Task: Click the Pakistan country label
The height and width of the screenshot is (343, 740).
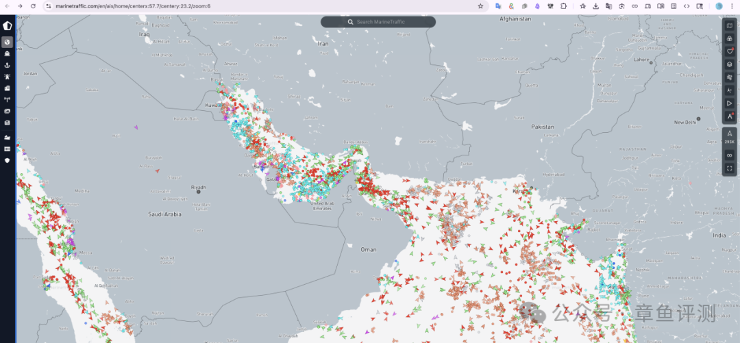Action: point(542,127)
